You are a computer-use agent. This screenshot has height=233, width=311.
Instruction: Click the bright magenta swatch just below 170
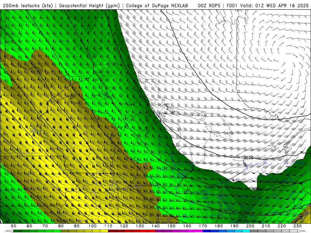[x=199, y=231]
